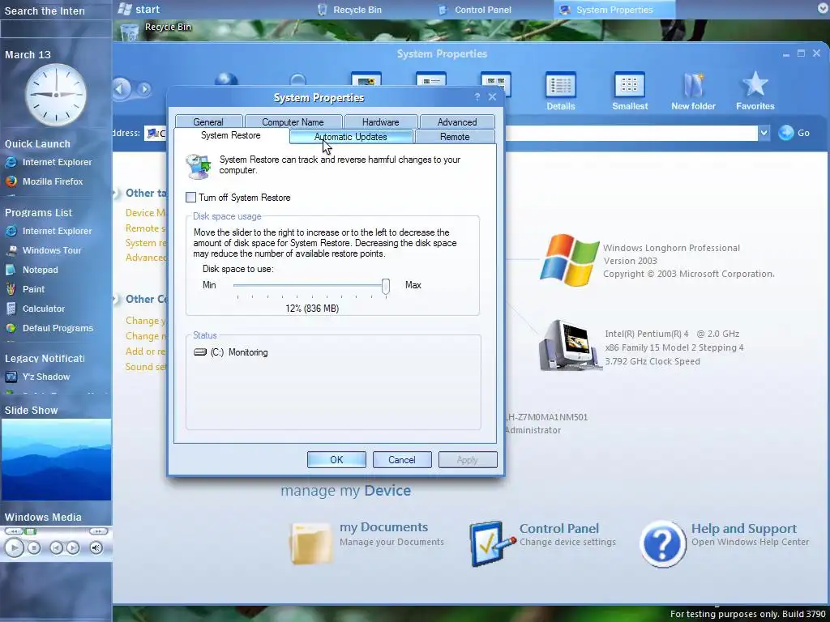Click the Forward arrow in the explorer toolbar
The height and width of the screenshot is (622, 830).
143,89
